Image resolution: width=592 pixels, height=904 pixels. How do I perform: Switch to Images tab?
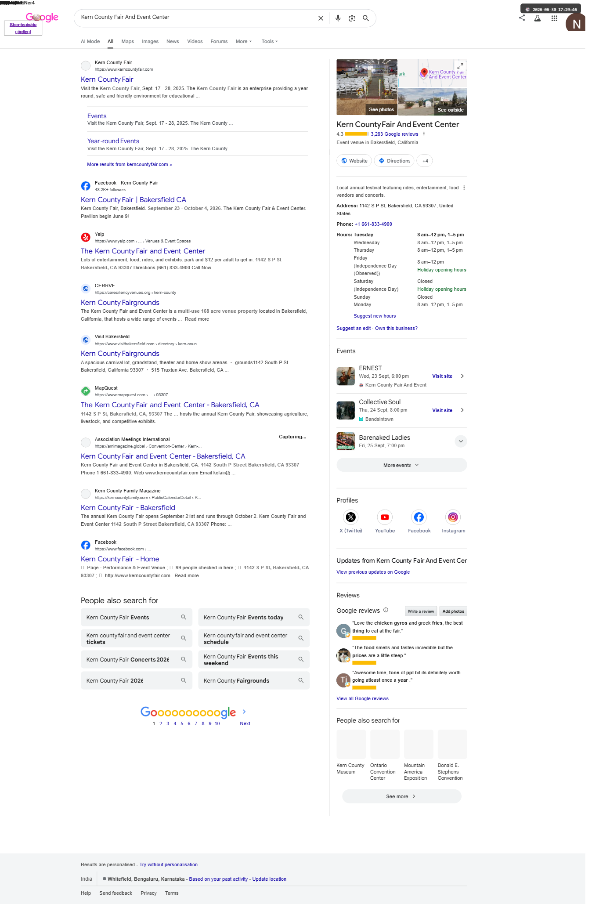[x=150, y=41]
